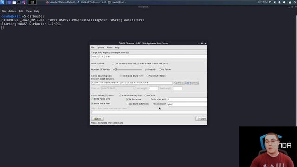297x167 pixels.
Task: Click the Target URL input field
Action: pos(149,57)
